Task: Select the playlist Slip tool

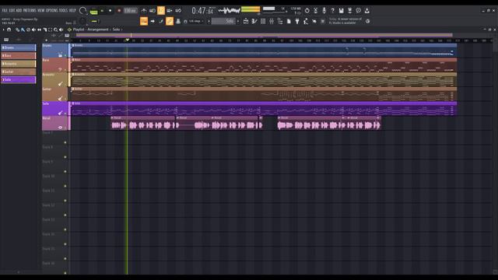Action: coord(39,30)
